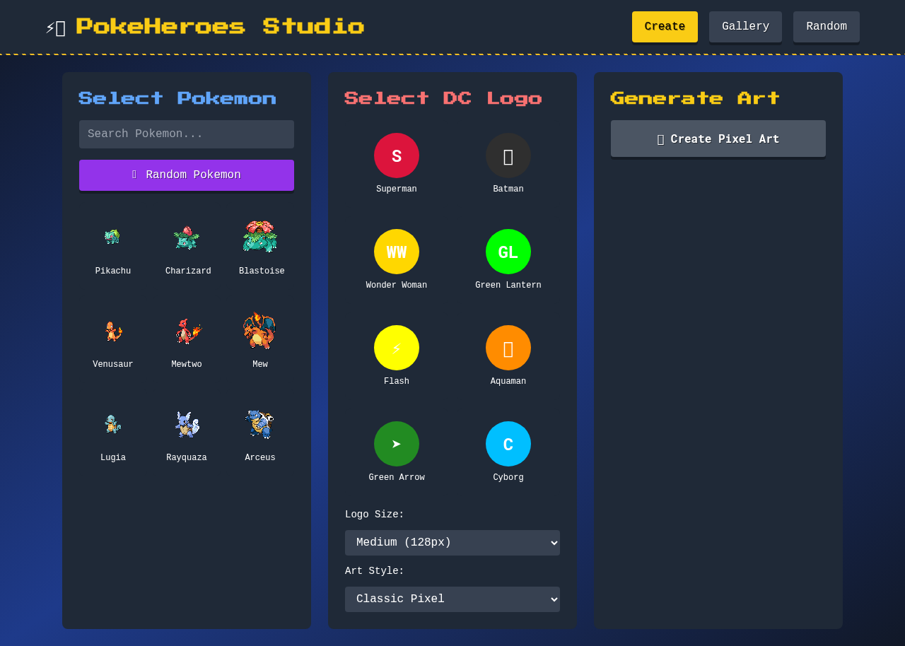Viewport: 905px width, 646px height.
Task: Select the Batman logo
Action: coord(508,155)
